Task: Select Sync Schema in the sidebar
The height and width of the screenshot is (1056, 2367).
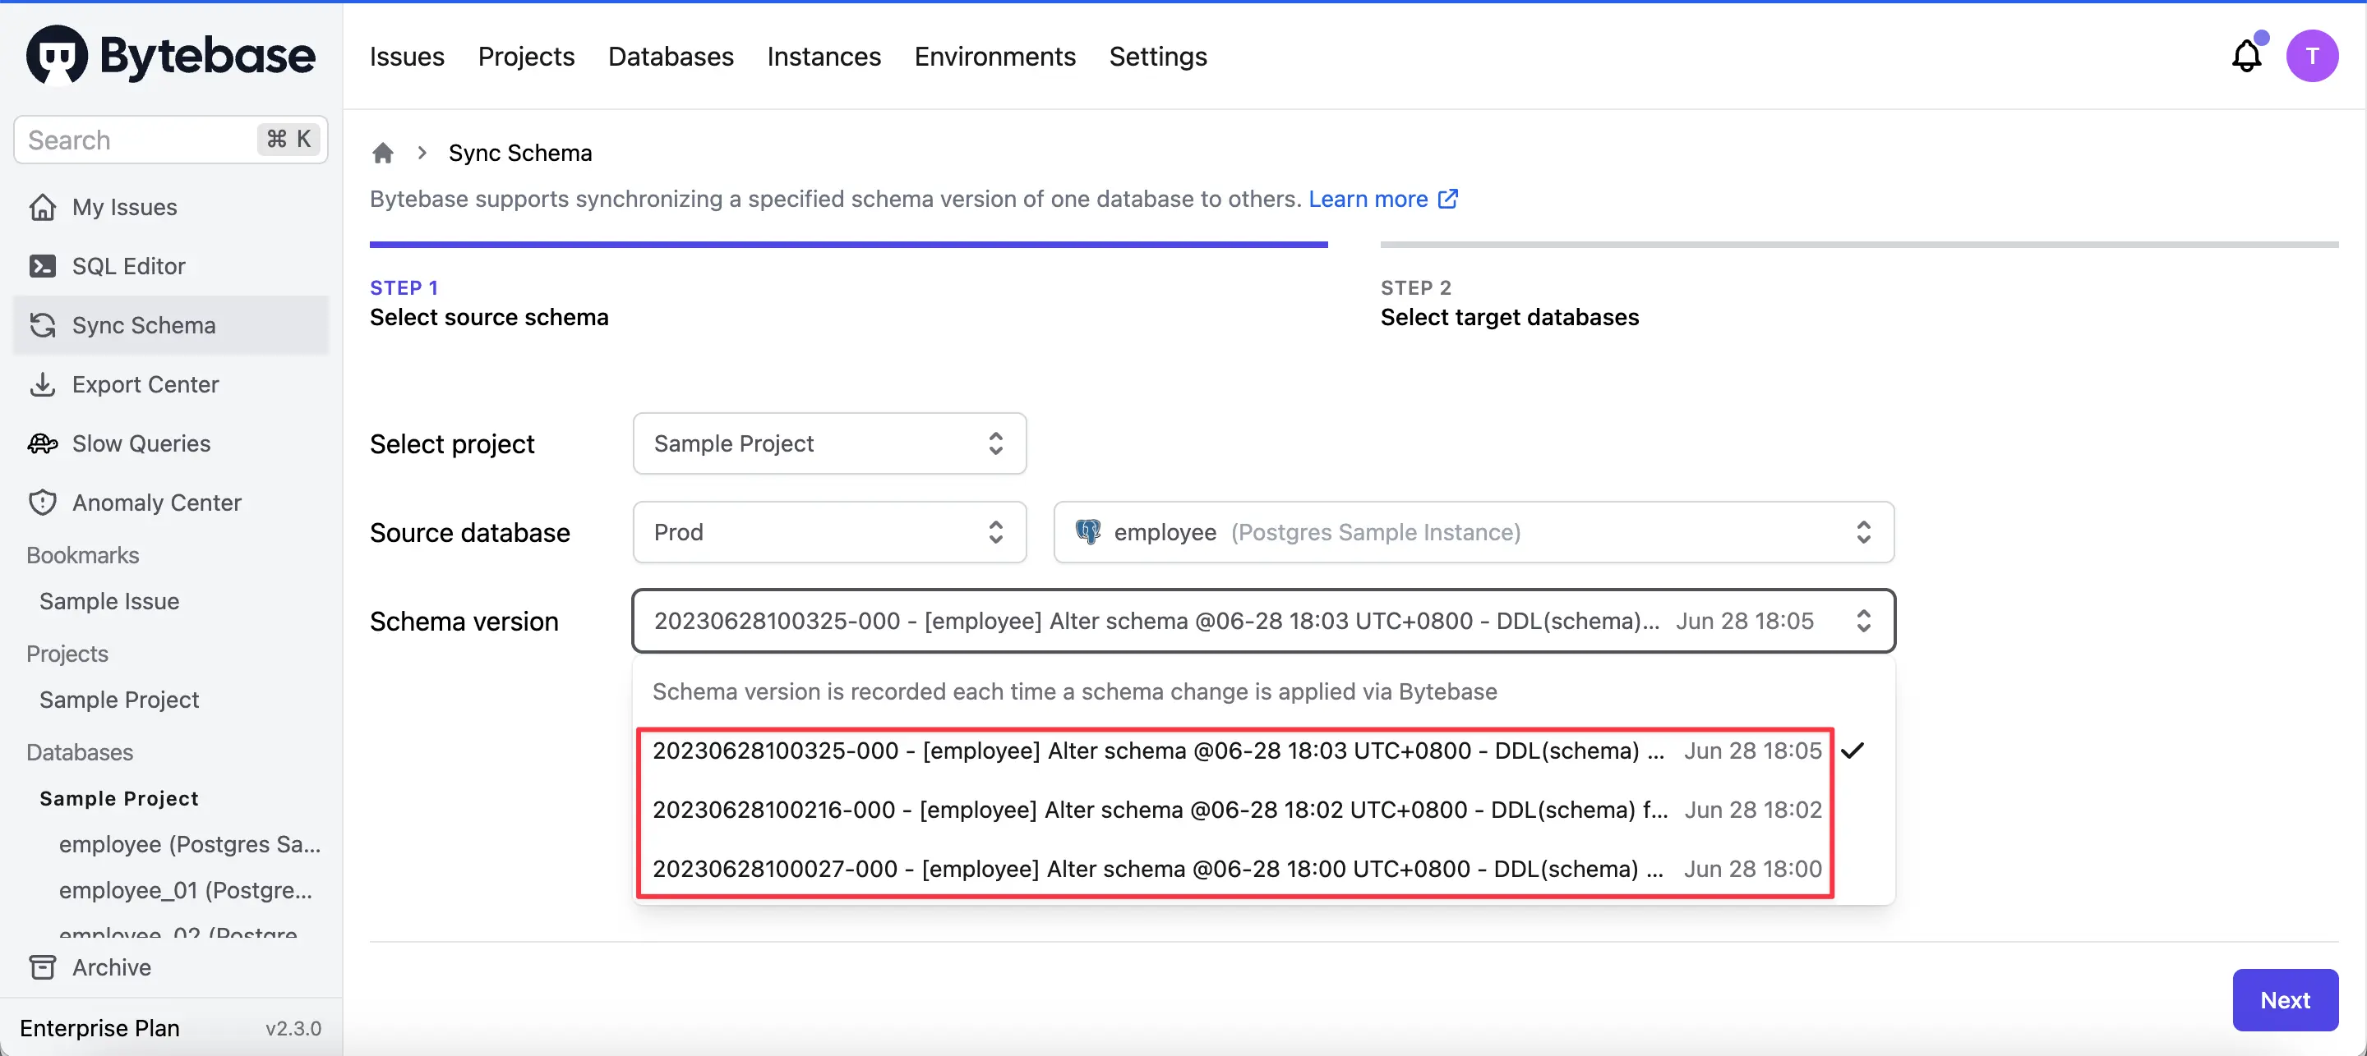Action: [145, 325]
